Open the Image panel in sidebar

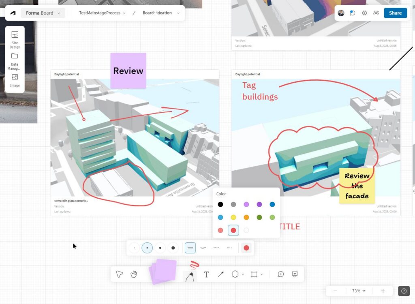[x=15, y=80]
